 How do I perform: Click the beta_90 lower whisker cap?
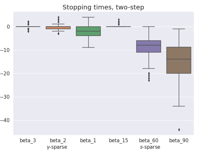(x=179, y=106)
